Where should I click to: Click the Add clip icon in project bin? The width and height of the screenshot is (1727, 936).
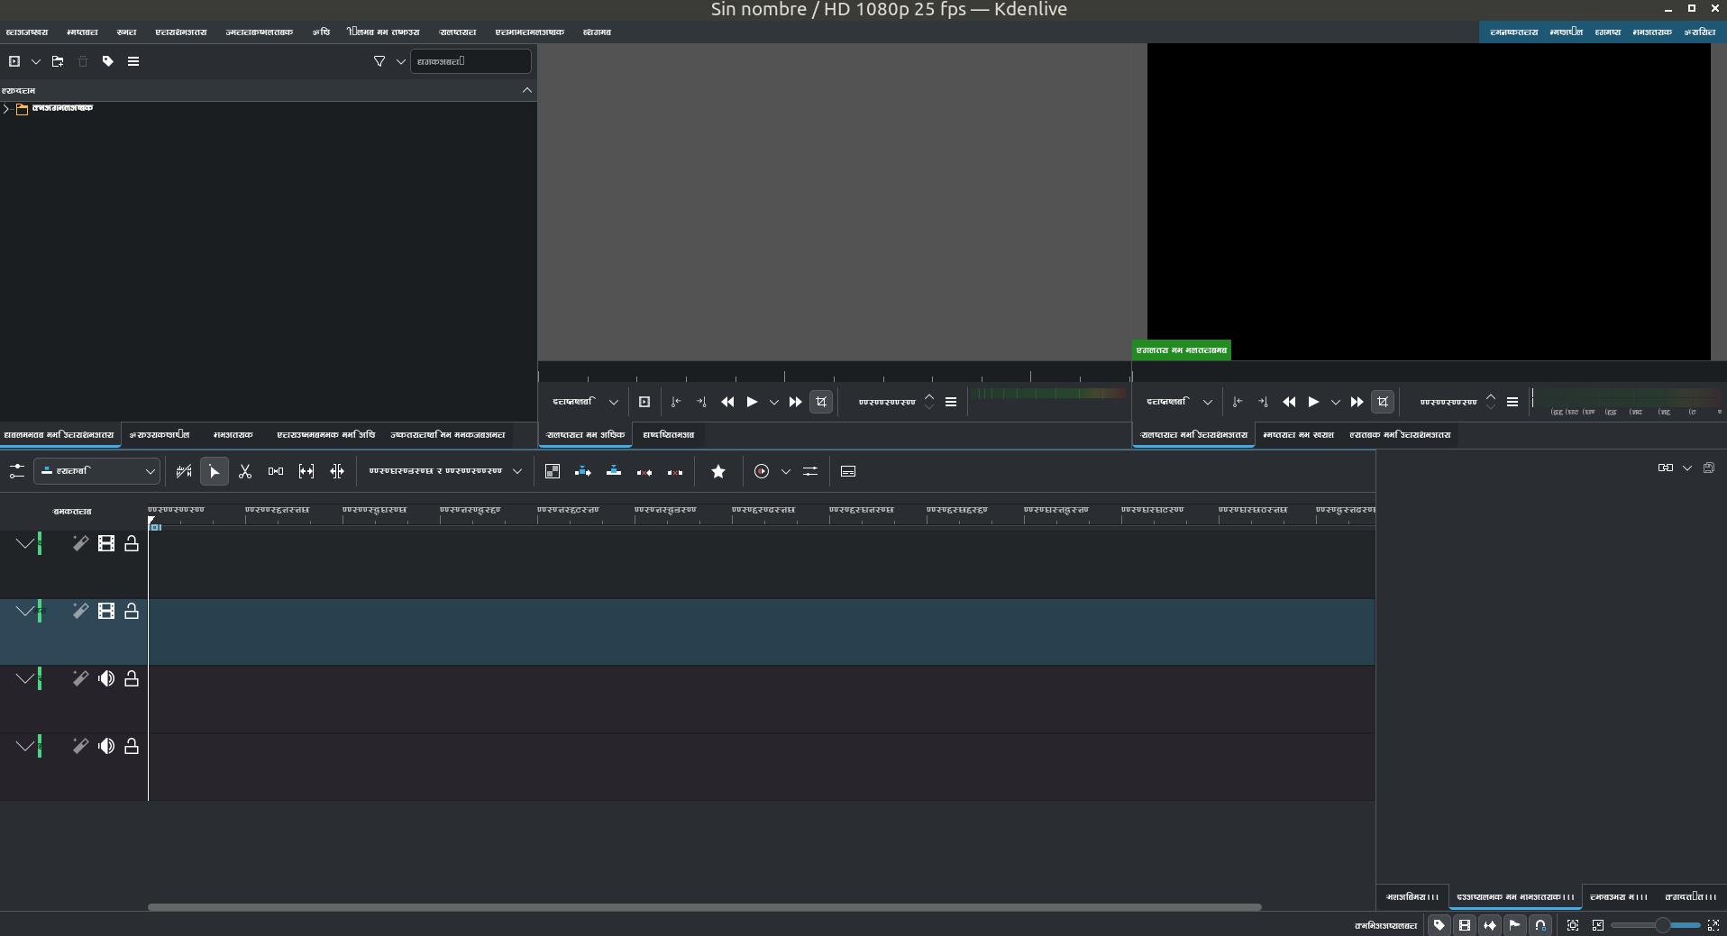(14, 61)
